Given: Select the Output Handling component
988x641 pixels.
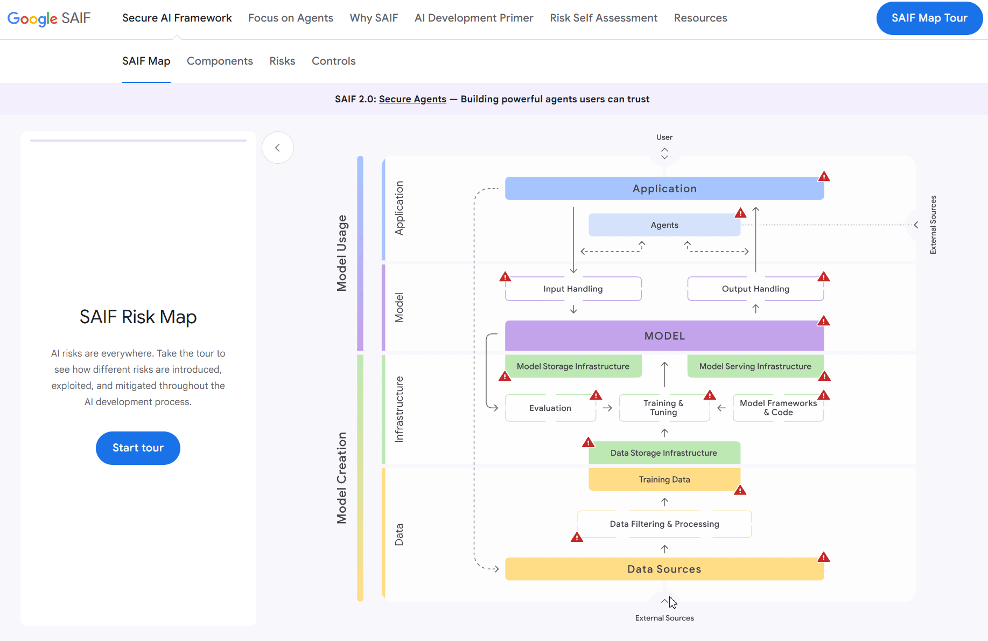Looking at the screenshot, I should pyautogui.click(x=756, y=289).
